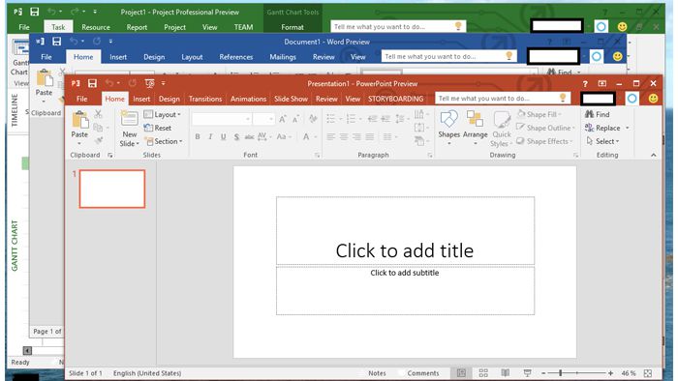Click Reset in PowerPoint Slides group
The width and height of the screenshot is (678, 381).
click(x=157, y=128)
